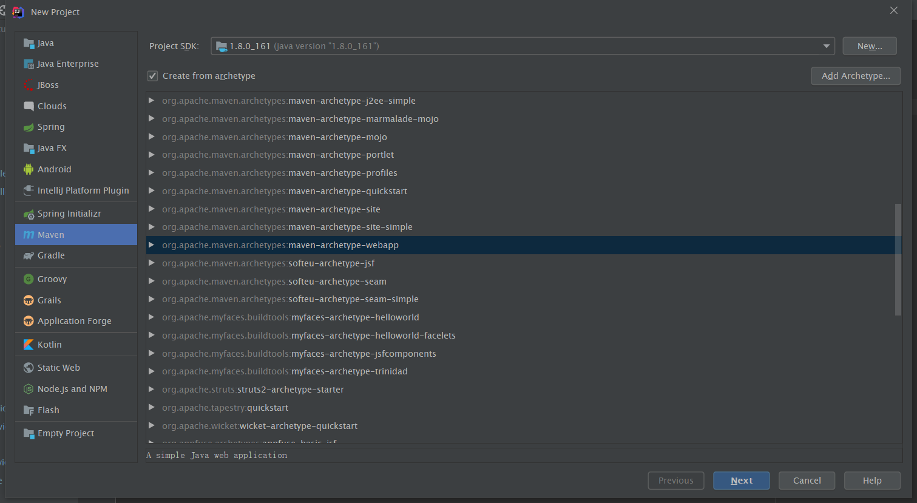
Task: Click the Java FX folder icon
Action: [29, 148]
